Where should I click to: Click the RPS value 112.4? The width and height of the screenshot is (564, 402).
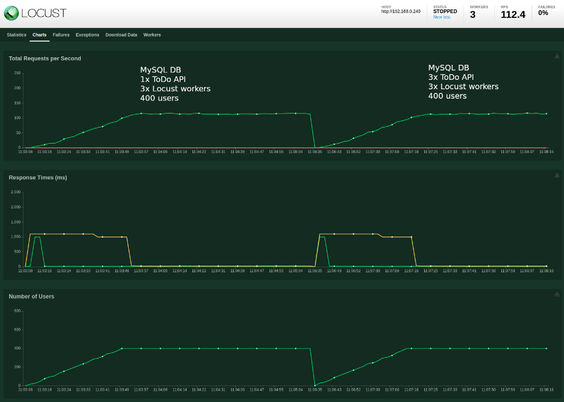pos(513,15)
